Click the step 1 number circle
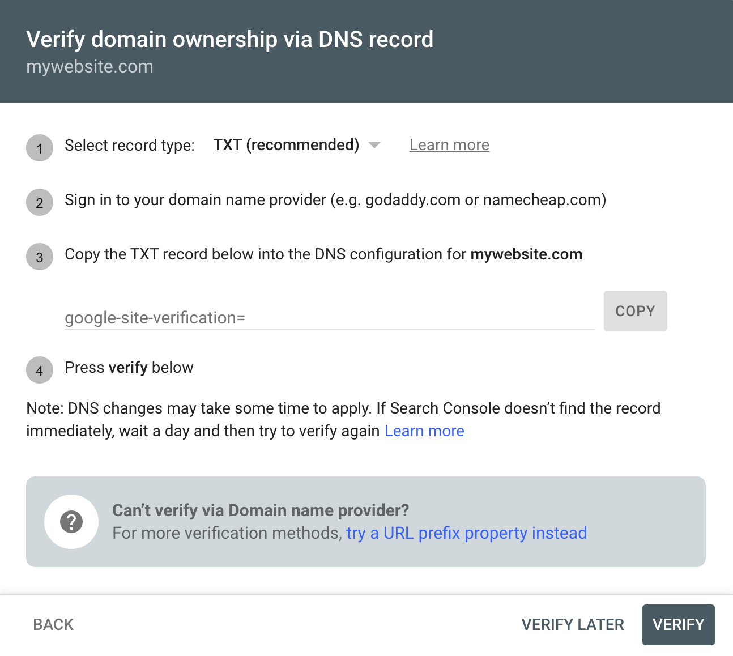Viewport: 733px width, 656px height. point(40,148)
